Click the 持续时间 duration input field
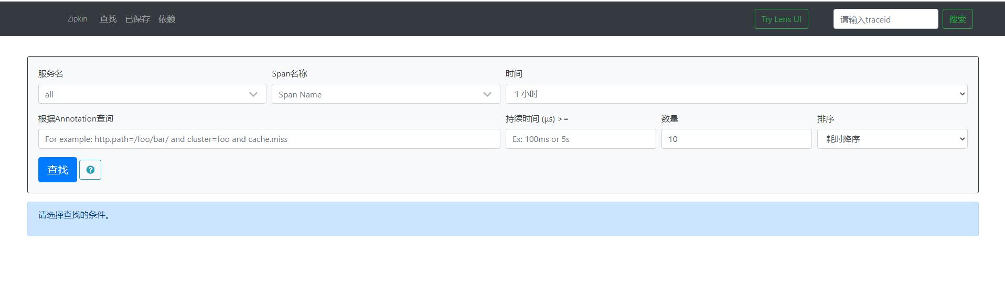 pyautogui.click(x=580, y=139)
